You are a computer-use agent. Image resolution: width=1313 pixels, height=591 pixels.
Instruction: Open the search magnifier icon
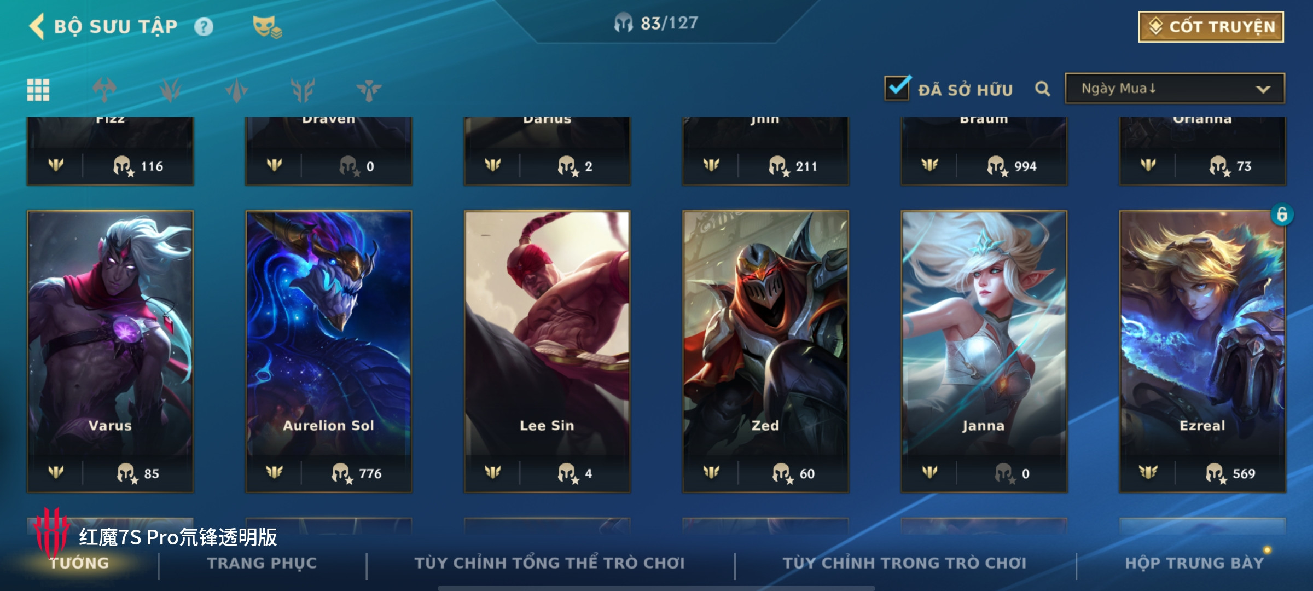1043,89
